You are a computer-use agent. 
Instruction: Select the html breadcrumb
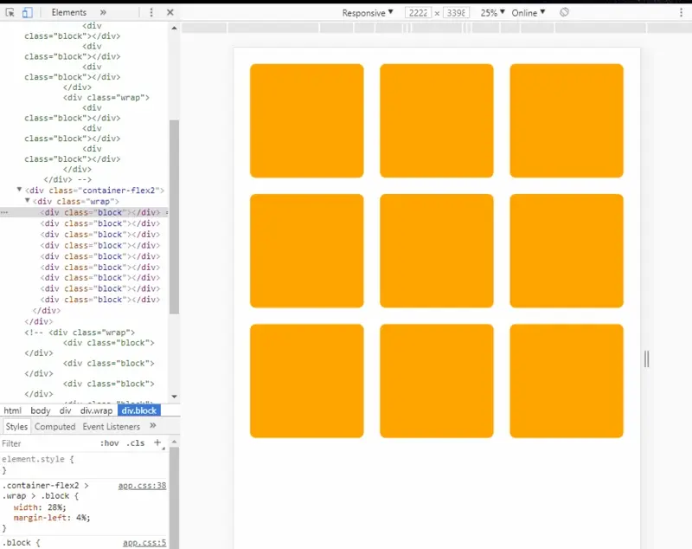click(12, 410)
